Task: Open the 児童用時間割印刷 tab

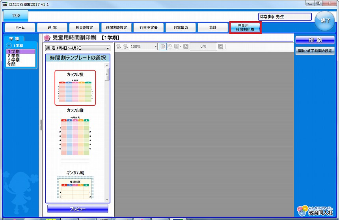Action: (245, 28)
